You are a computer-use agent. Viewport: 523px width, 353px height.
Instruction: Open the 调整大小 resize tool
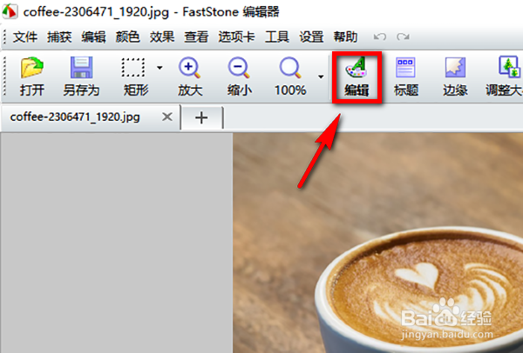(x=505, y=77)
